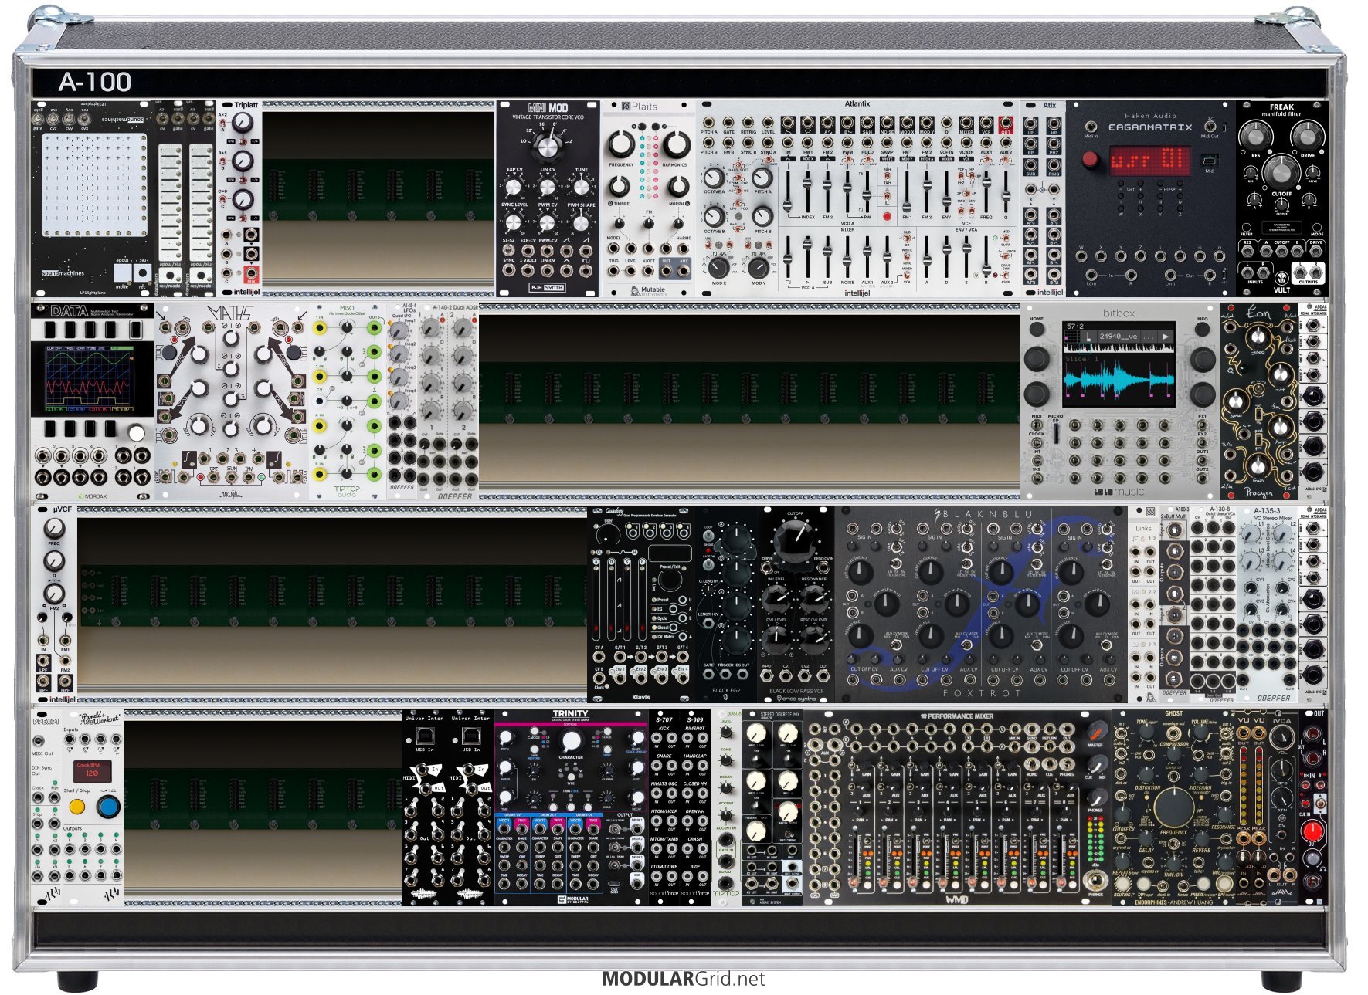
Task: Click the mode button on LP1lightplane
Action: coord(122,273)
